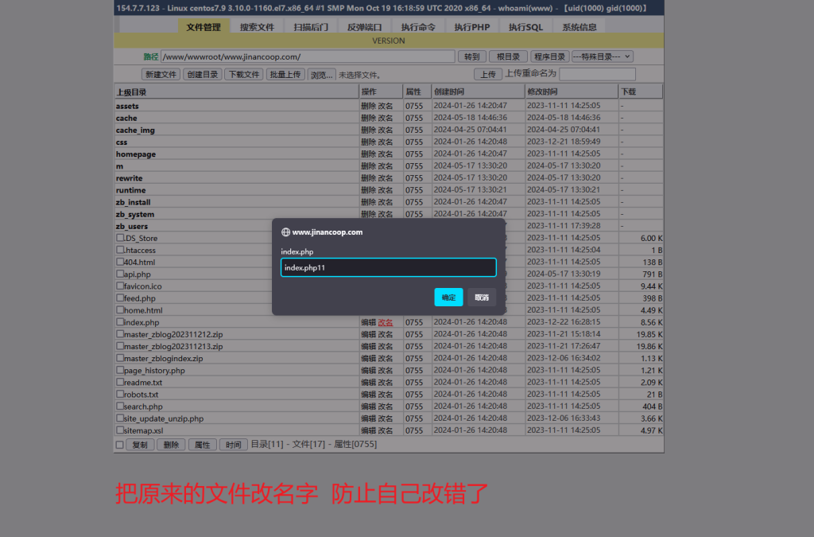This screenshot has width=814, height=537.
Task: Click 浏览... to choose a file
Action: (321, 74)
